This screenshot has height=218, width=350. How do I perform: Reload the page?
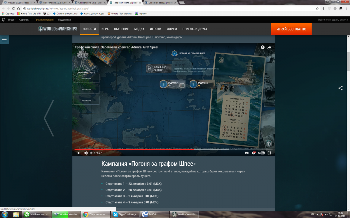tap(13, 8)
